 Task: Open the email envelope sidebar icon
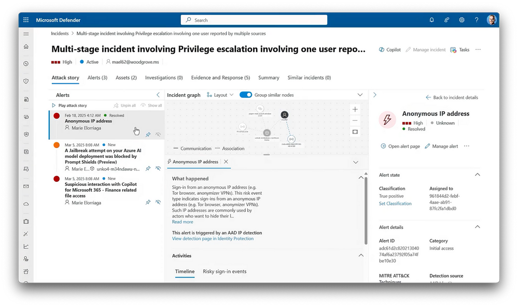point(26,186)
